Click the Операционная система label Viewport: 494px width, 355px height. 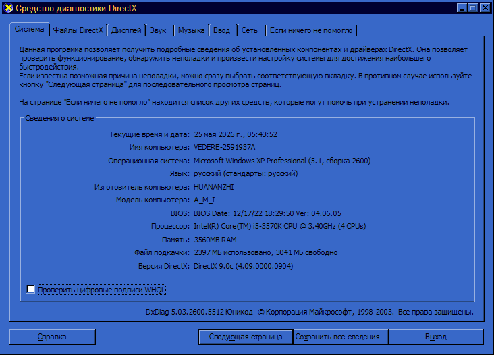[x=149, y=161]
